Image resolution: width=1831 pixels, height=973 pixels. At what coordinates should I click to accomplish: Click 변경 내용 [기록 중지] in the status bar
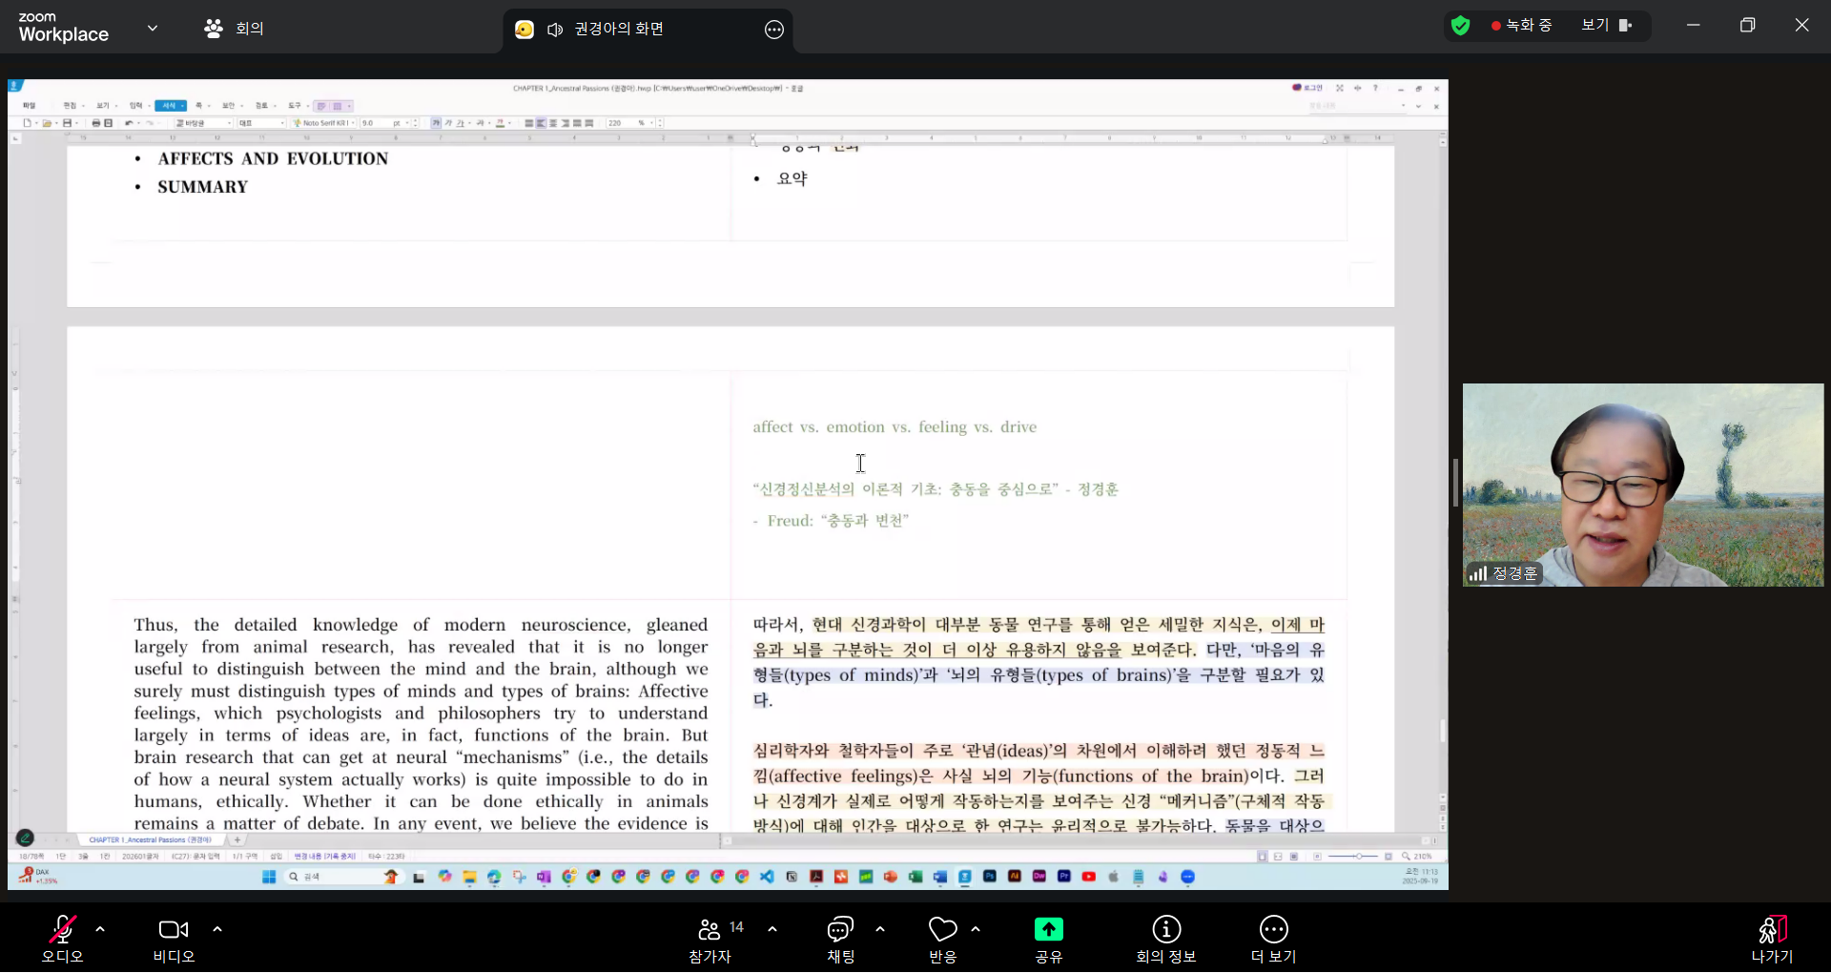click(x=324, y=857)
